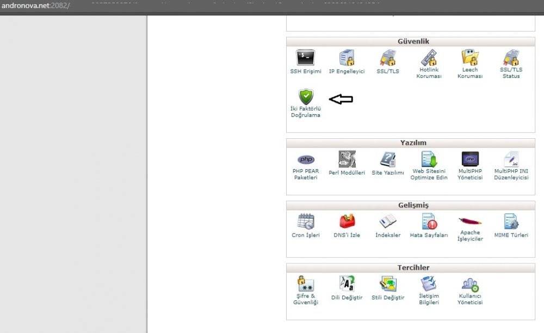Screen dimensions: 544x333
Task: Open Stili Değiştir icon
Action: click(387, 283)
